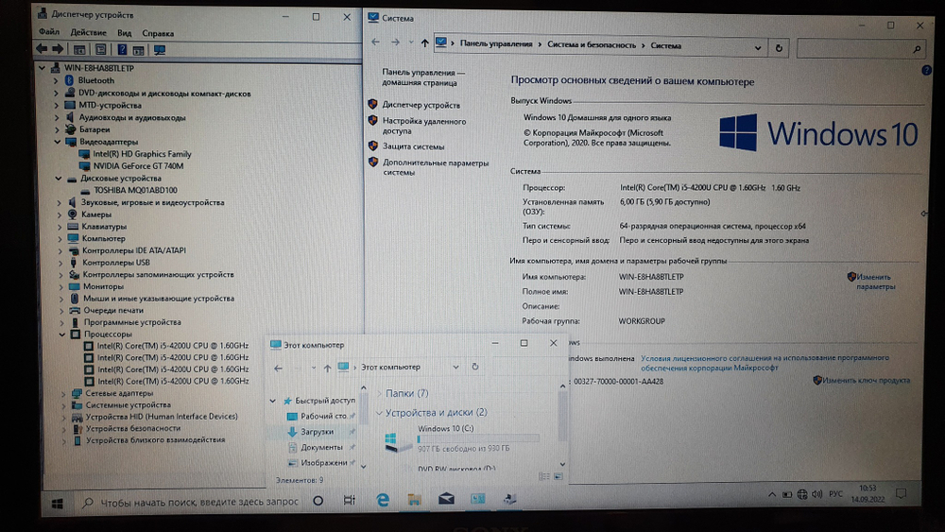Open address bar dropdown in System window

(758, 47)
